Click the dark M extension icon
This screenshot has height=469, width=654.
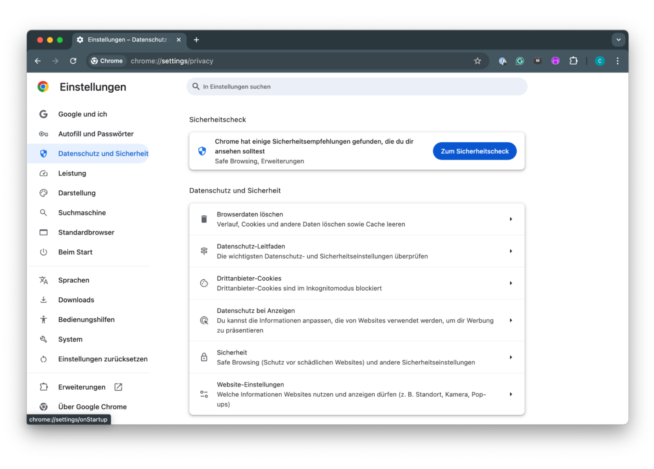click(537, 61)
